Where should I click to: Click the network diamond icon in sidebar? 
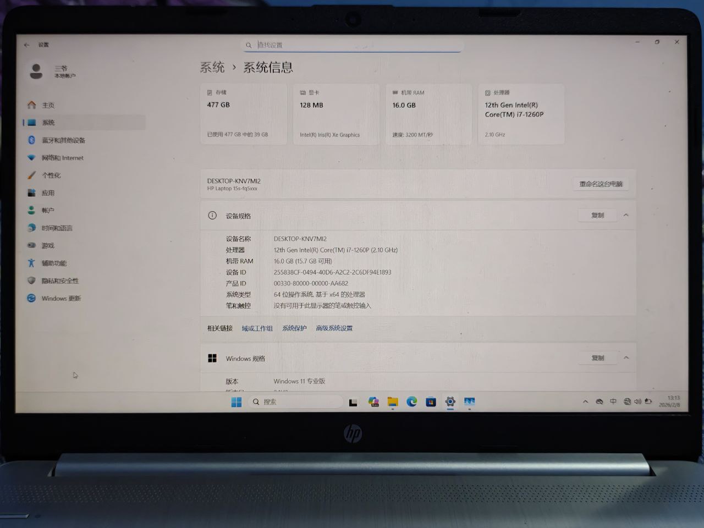point(31,158)
